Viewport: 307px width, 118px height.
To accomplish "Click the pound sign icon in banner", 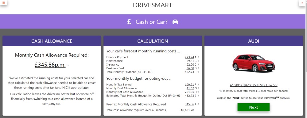I will pyautogui.click(x=129, y=22).
